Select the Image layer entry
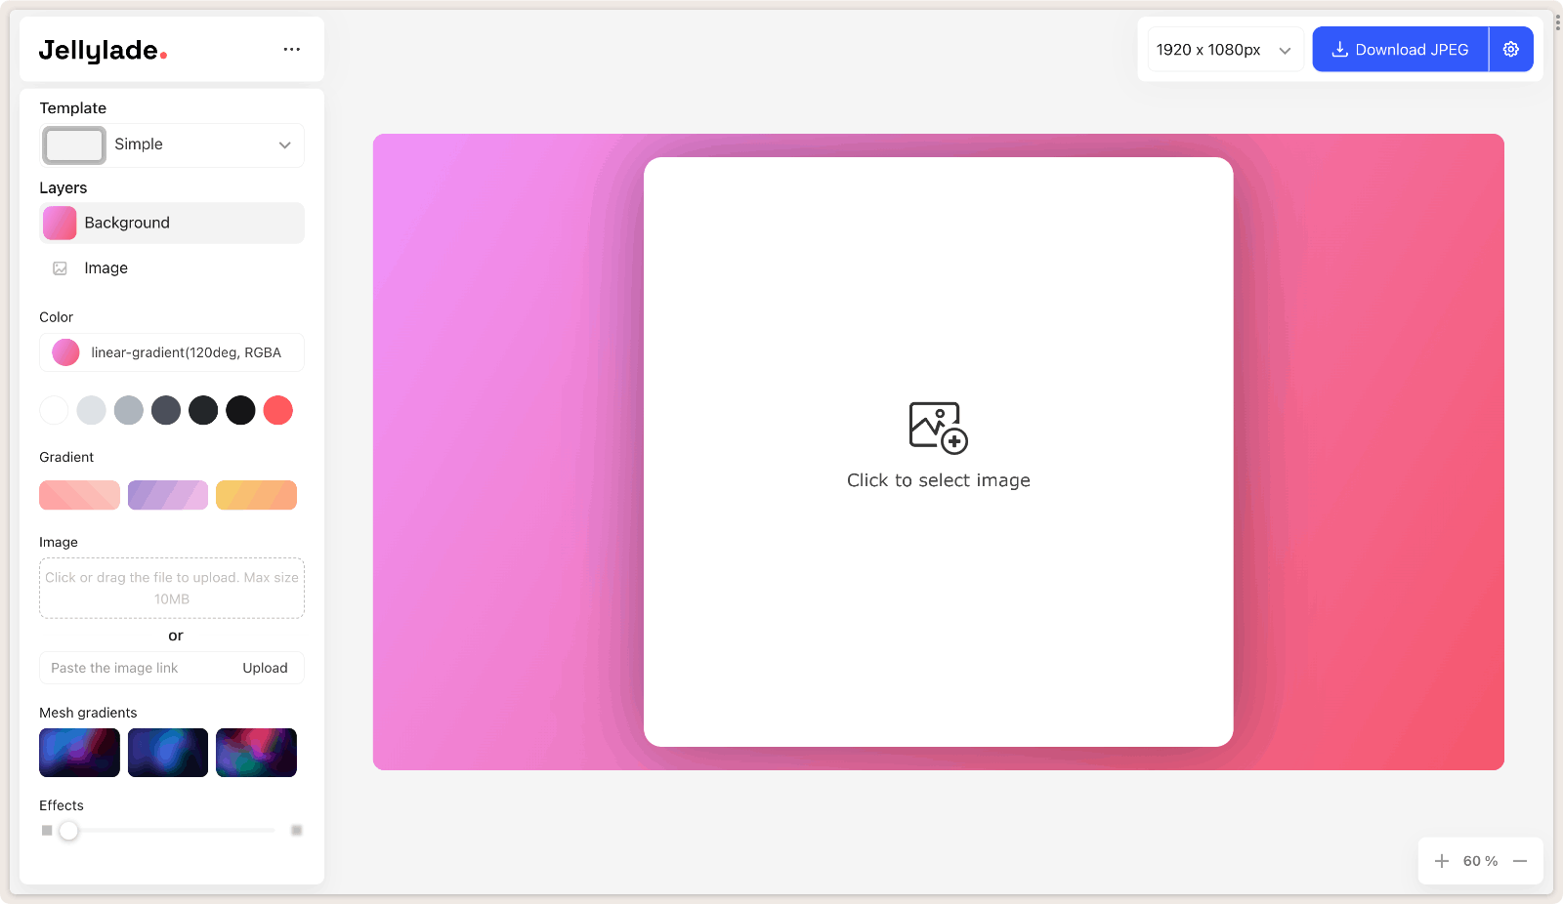The image size is (1563, 904). [x=106, y=268]
